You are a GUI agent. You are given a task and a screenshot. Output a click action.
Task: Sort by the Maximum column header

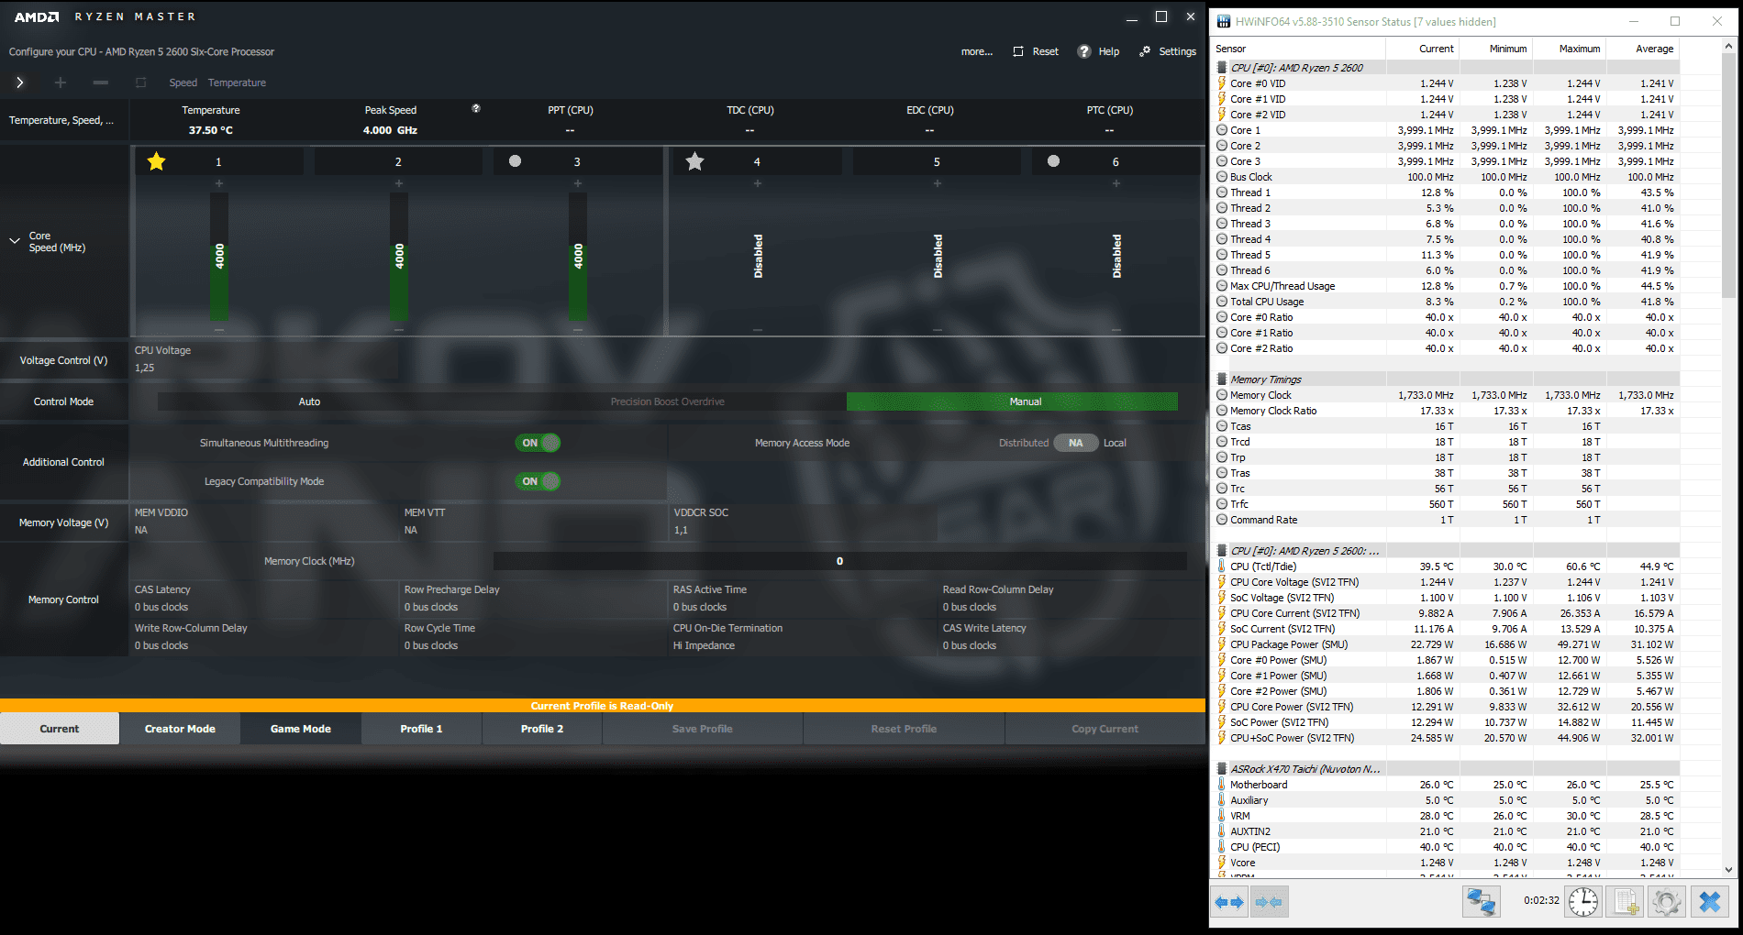pos(1570,49)
